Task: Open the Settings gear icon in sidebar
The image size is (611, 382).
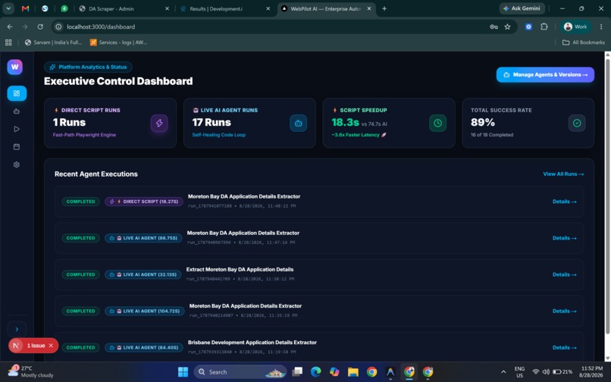Action: pyautogui.click(x=17, y=164)
